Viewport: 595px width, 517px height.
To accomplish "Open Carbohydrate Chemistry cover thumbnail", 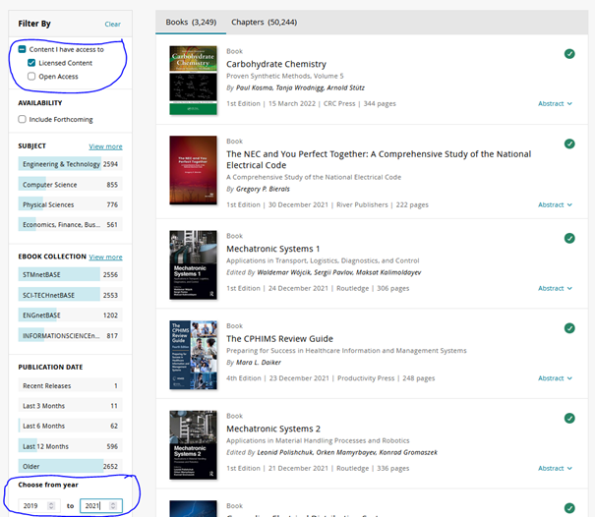I will click(193, 80).
